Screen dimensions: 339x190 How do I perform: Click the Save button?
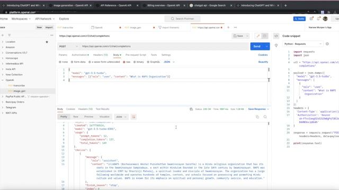pyautogui.click(x=238, y=36)
